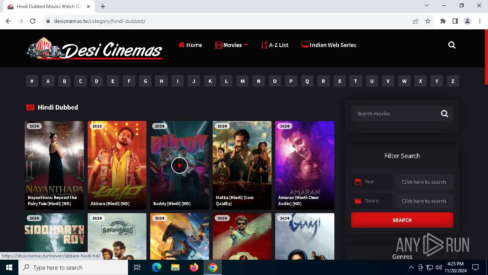Screen dimensions: 488x275
Task: Click the taskbar clock showing 4:25 PM
Action: coord(455,267)
